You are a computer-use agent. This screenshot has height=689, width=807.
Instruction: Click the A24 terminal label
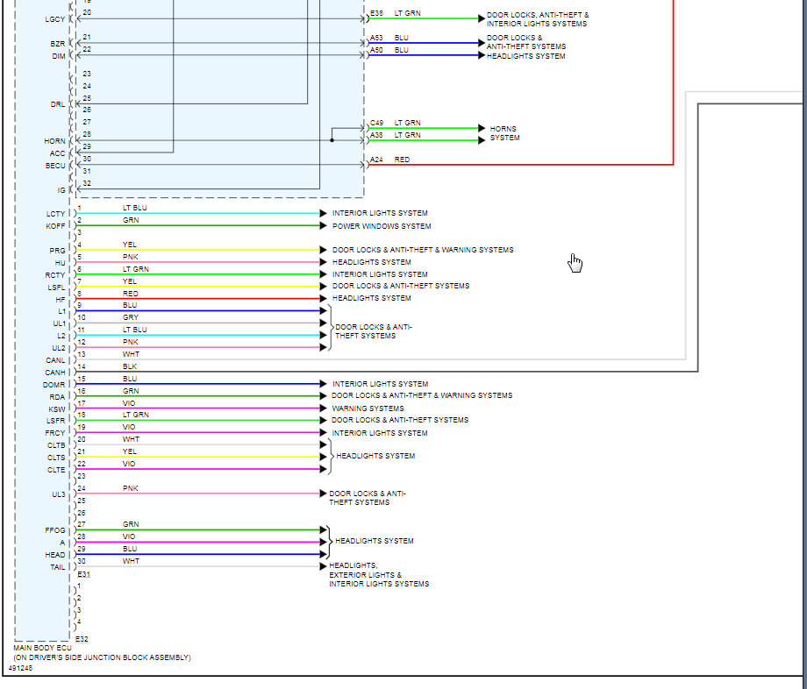point(376,160)
